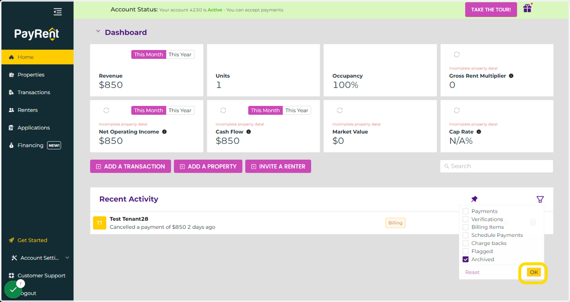Click Take the Tour button
570x302 pixels.
[491, 9]
